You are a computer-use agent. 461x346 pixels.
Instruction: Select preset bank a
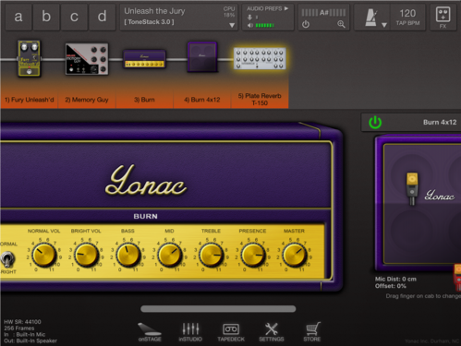click(x=18, y=17)
